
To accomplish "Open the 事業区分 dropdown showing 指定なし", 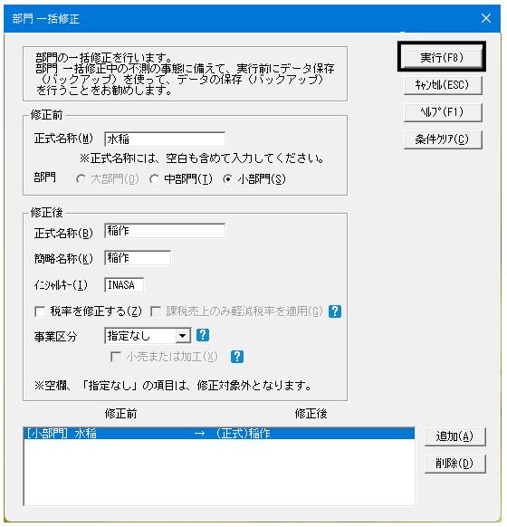I will pyautogui.click(x=148, y=335).
